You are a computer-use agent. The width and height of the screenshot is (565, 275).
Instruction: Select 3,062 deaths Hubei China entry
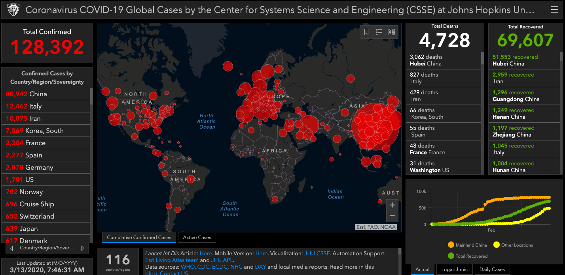point(443,60)
